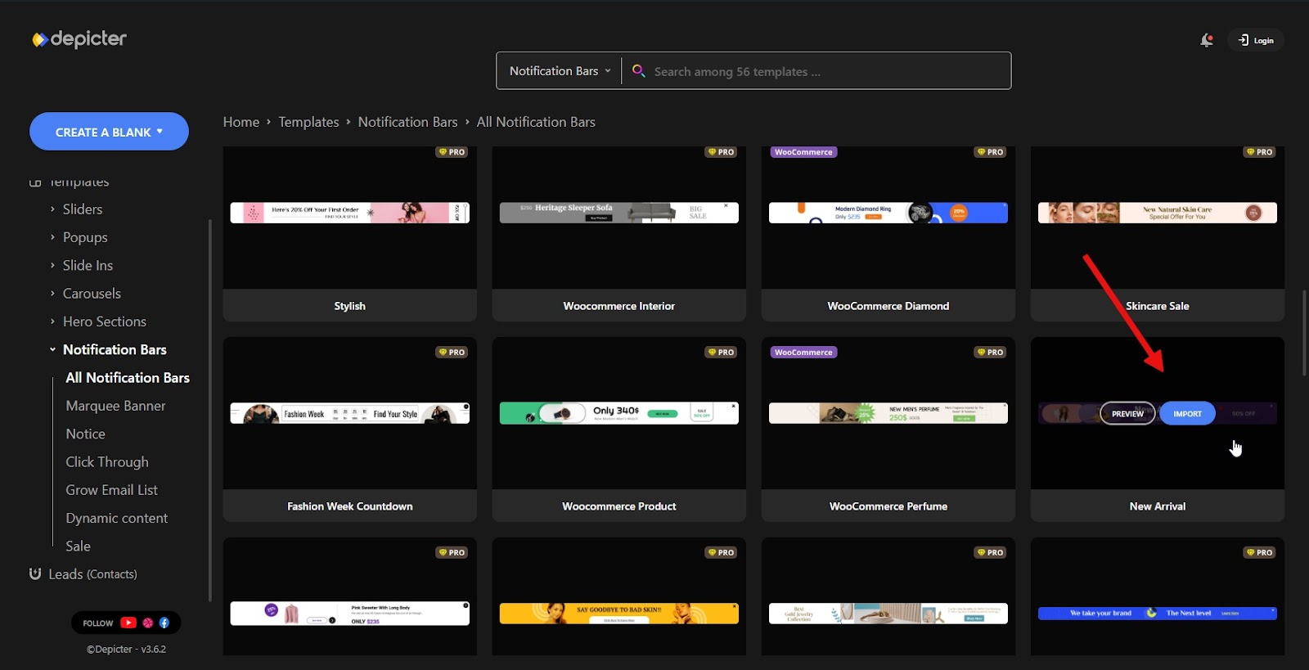Expand the Sliders tree item
This screenshot has height=670, width=1309.
pos(53,209)
